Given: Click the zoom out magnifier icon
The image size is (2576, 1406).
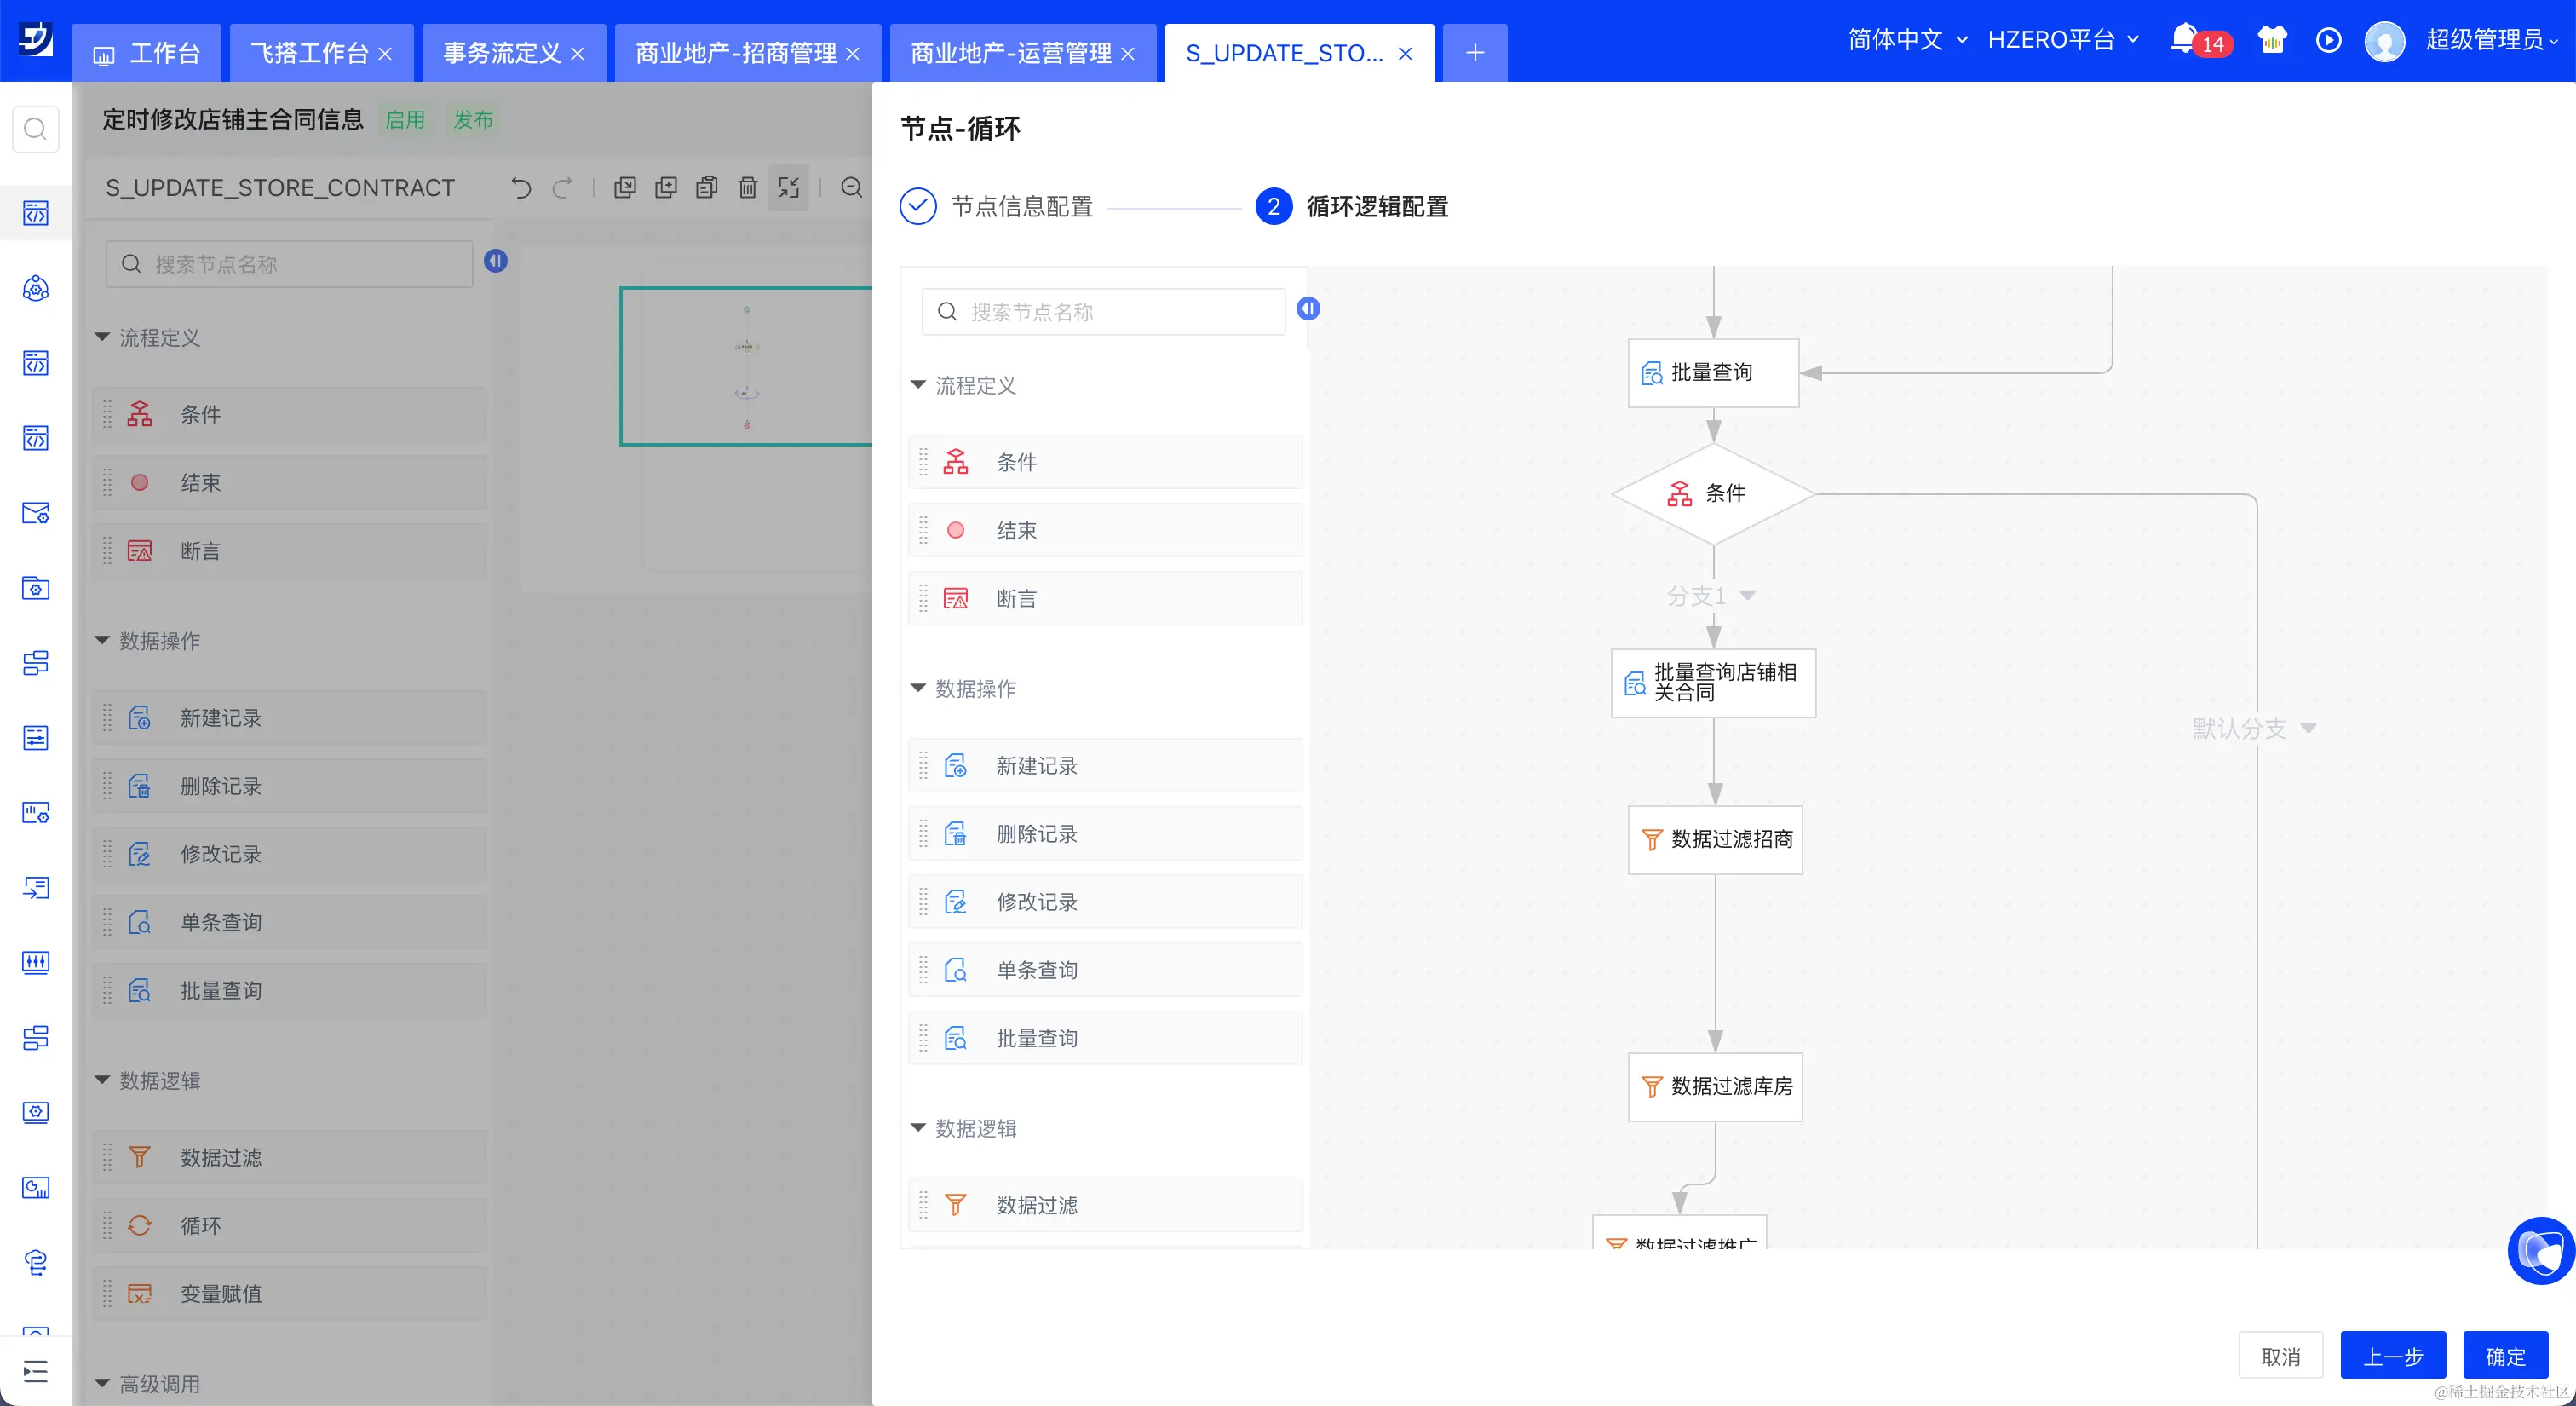Looking at the screenshot, I should 851,187.
